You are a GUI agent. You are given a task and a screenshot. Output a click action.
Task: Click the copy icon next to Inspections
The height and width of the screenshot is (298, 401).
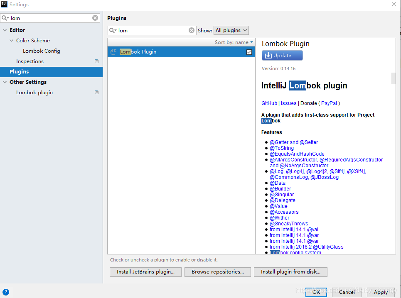[x=96, y=61]
